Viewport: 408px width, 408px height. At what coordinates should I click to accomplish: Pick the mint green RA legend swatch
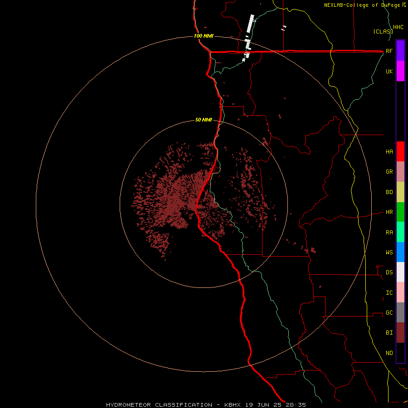[400, 232]
